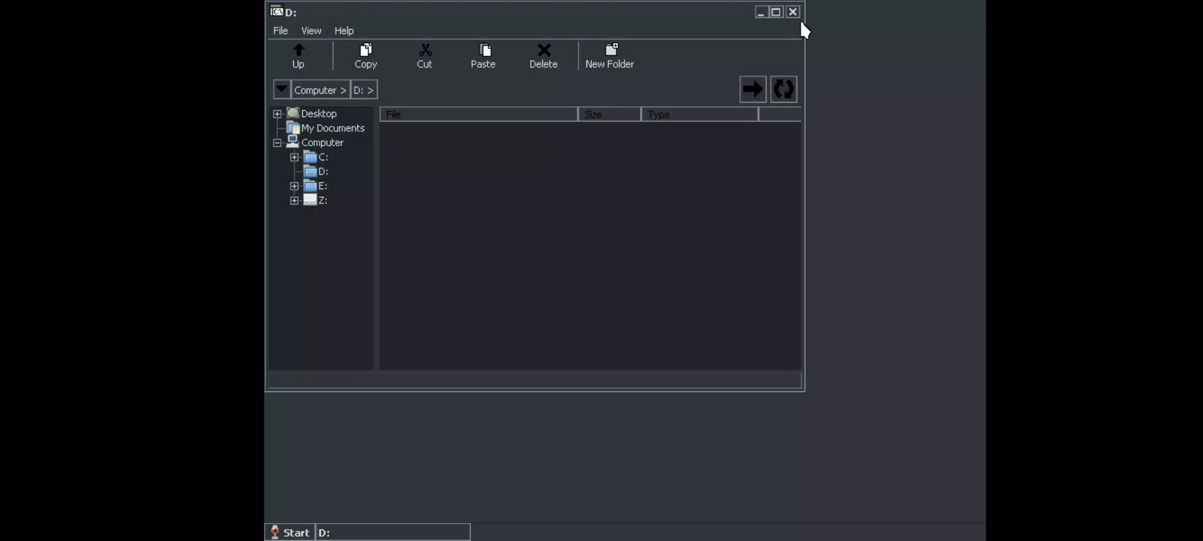
Task: Expand the Desktop tree node
Action: click(x=277, y=114)
